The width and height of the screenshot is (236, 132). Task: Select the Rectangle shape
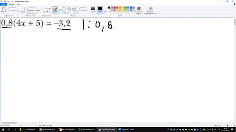pos(68,8)
